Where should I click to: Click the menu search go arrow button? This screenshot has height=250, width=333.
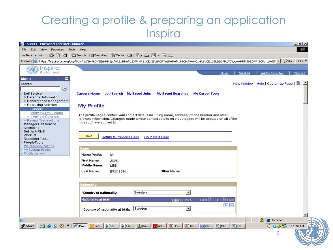click(x=65, y=89)
